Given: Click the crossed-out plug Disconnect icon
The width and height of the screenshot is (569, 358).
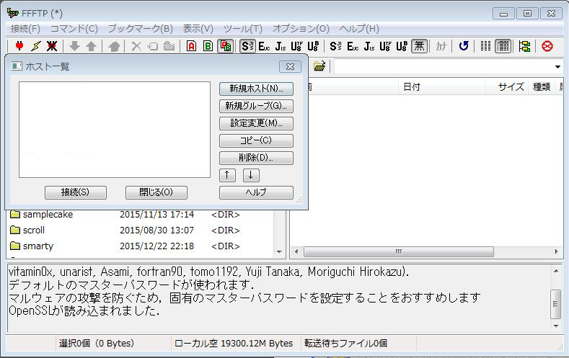Looking at the screenshot, I should pos(52,46).
